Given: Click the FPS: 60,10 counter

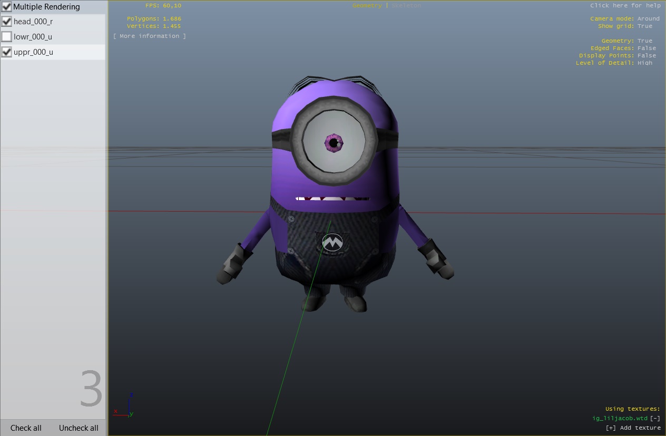Looking at the screenshot, I should [x=163, y=5].
